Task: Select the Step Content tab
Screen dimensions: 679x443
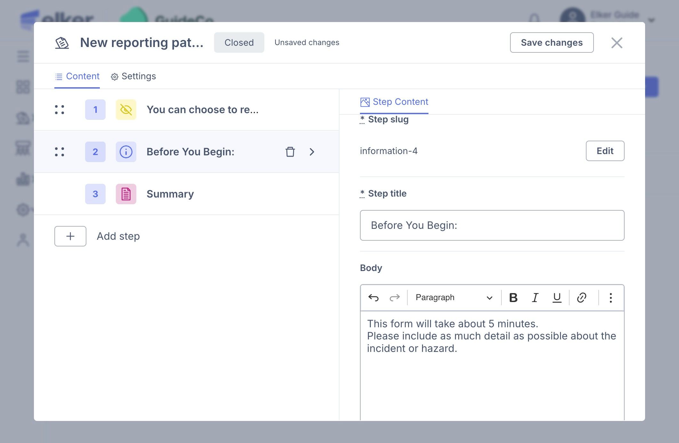Action: point(394,102)
